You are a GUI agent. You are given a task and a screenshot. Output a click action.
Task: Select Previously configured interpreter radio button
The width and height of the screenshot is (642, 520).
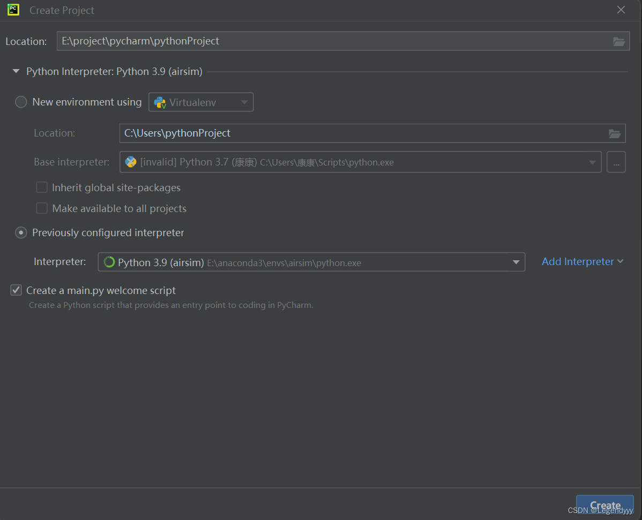[21, 232]
